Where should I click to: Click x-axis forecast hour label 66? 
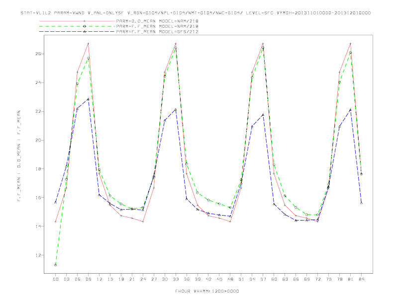(296, 279)
